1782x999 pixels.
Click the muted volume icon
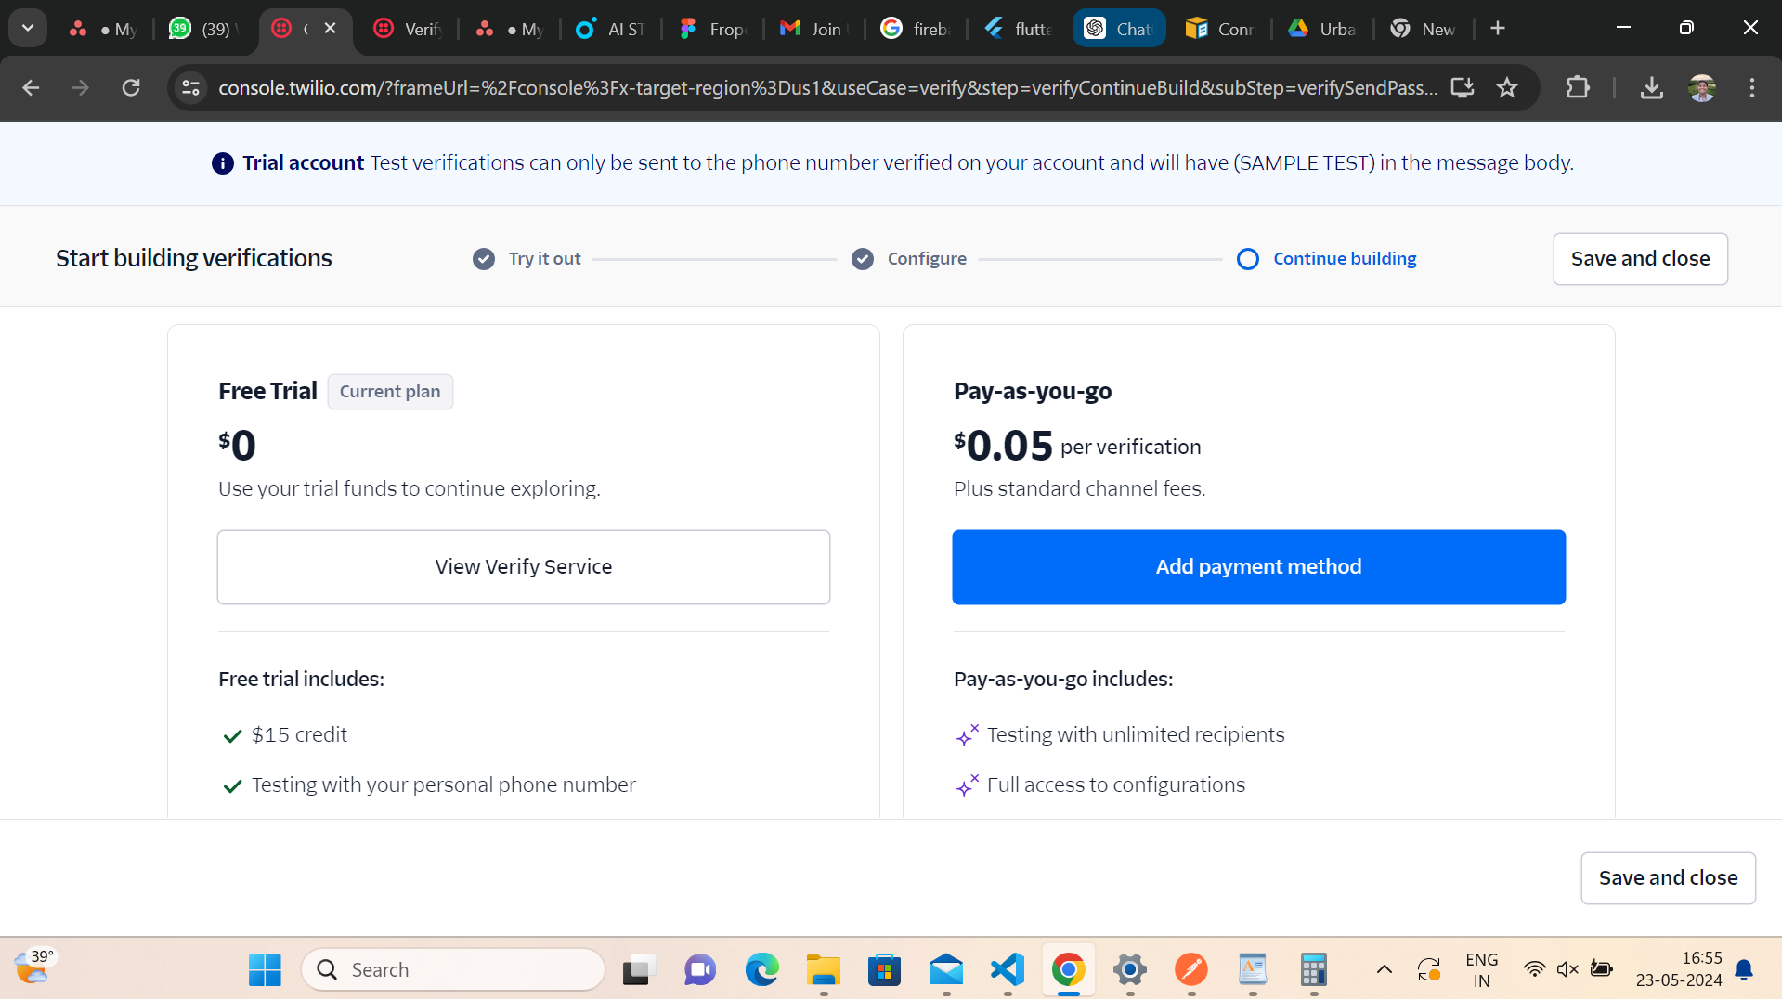point(1567,969)
